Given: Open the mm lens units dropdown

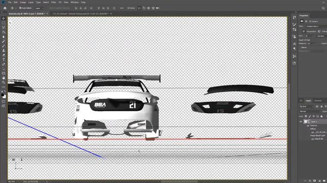Looking at the screenshot, I should pos(321,36).
